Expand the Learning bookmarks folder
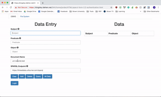 (x=120, y=11)
